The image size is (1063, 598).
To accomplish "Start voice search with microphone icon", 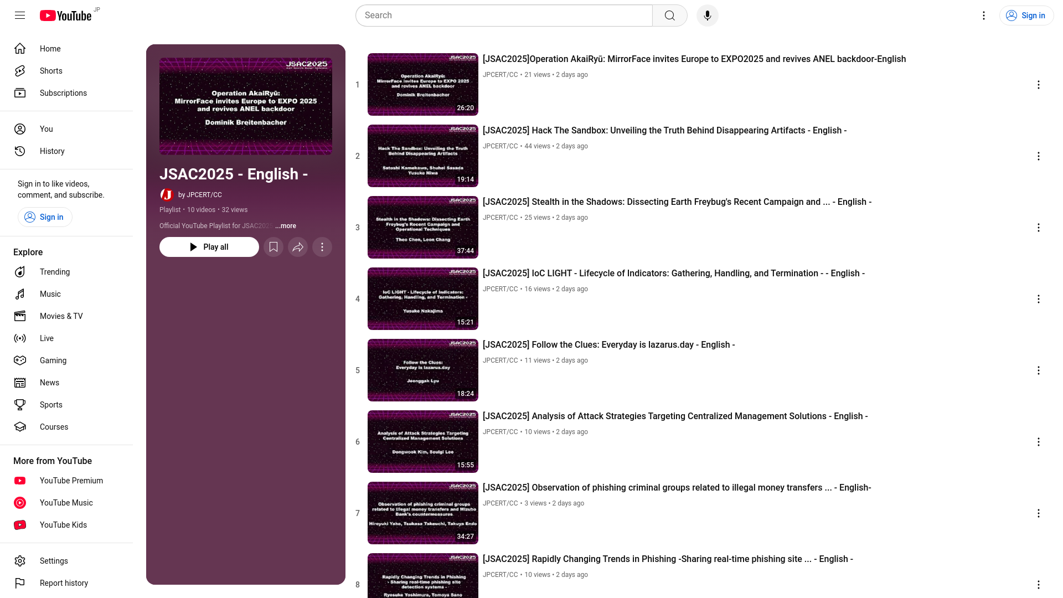I will tap(707, 16).
